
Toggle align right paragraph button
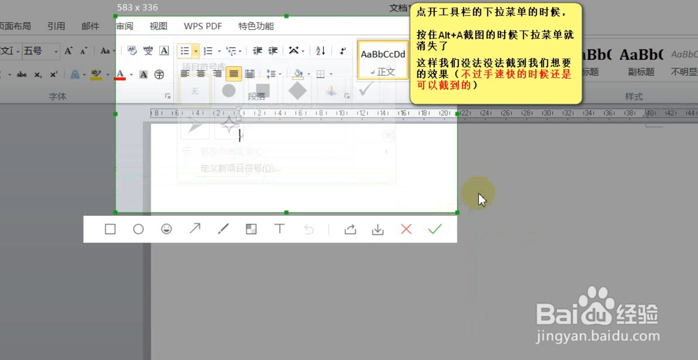coord(217,74)
